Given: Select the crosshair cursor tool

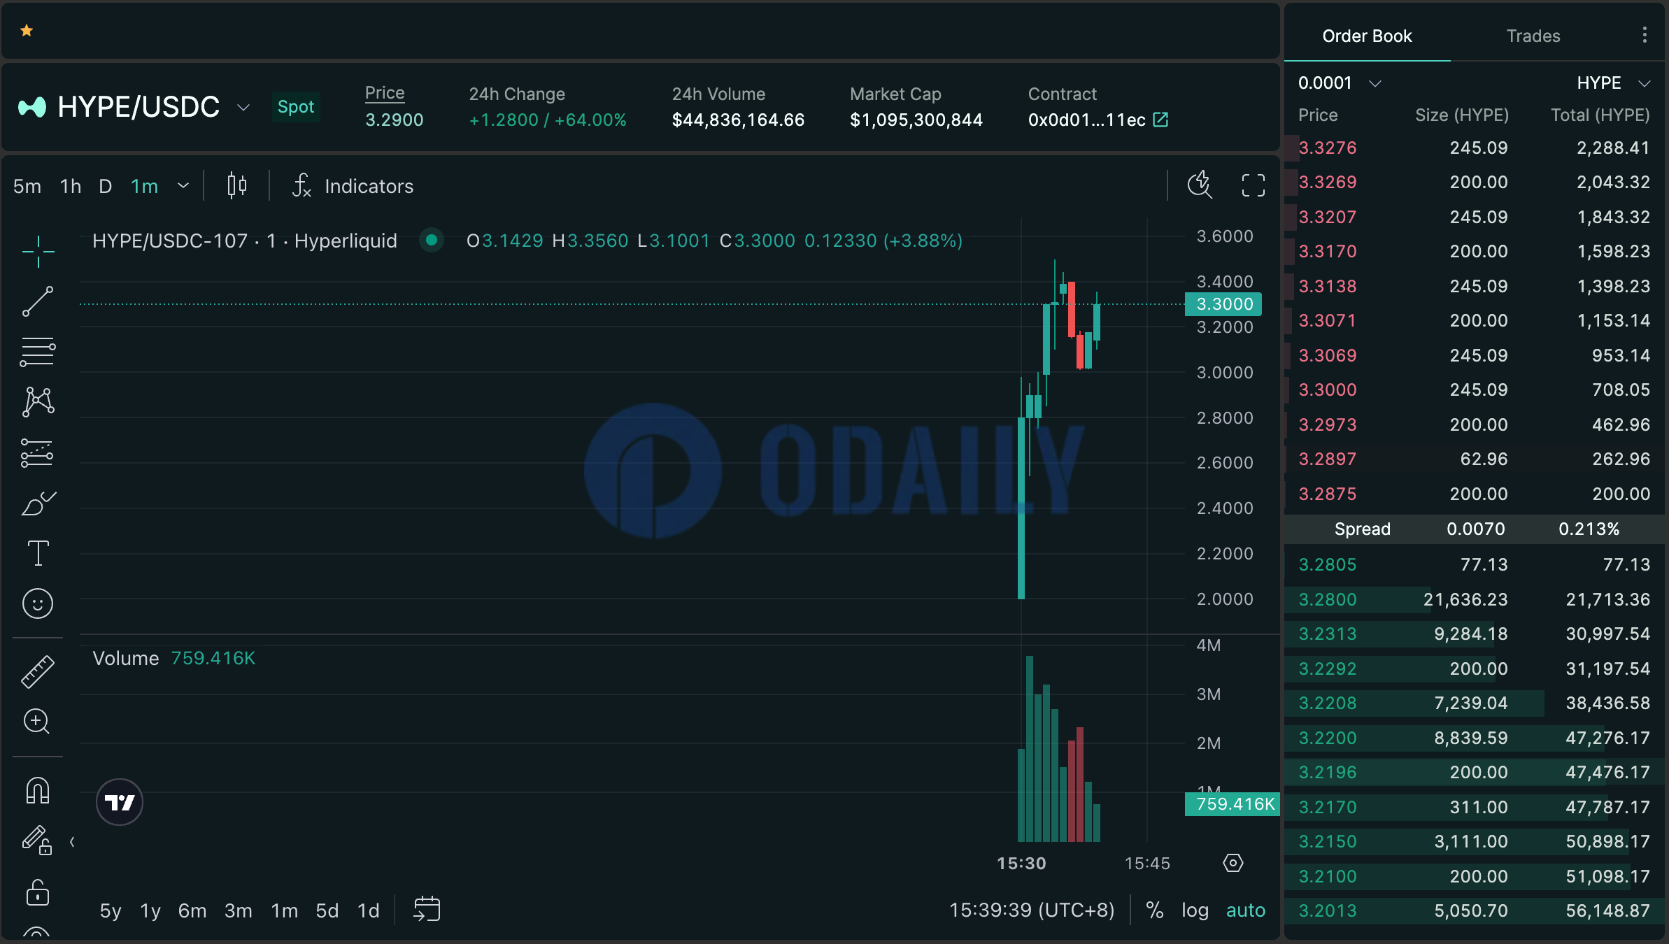Looking at the screenshot, I should coord(38,252).
